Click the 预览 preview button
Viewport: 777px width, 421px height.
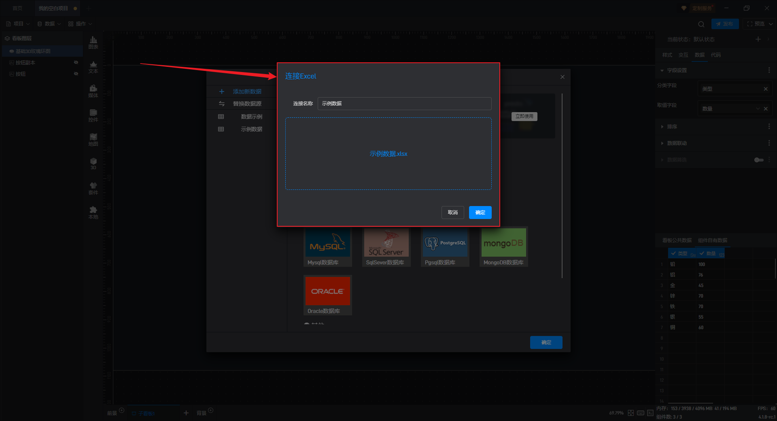(756, 24)
